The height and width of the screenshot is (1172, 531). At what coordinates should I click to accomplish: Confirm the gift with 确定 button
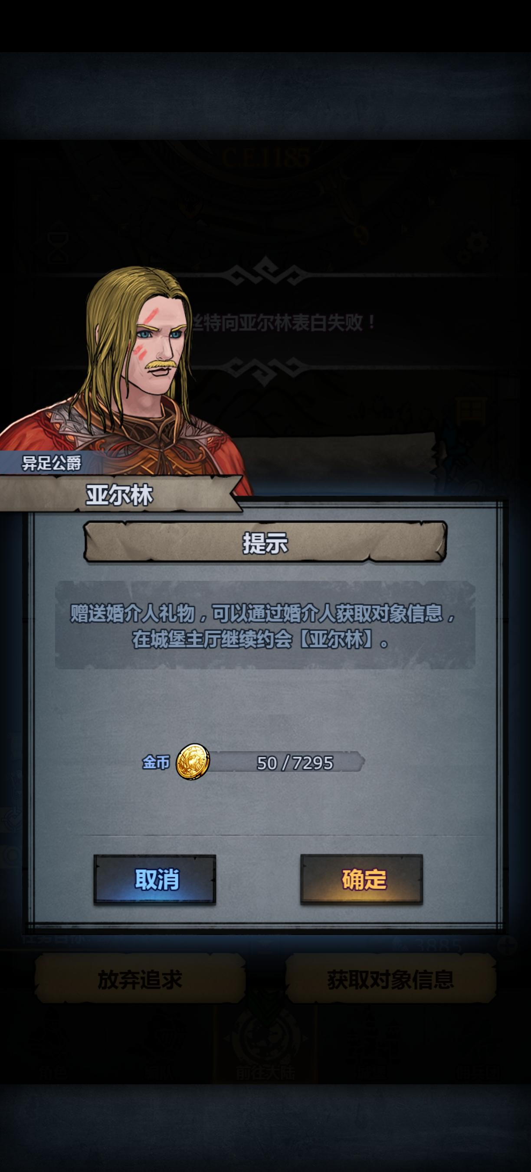(361, 879)
